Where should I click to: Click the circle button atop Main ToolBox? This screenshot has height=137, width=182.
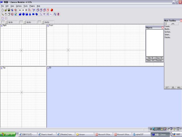click(x=166, y=24)
